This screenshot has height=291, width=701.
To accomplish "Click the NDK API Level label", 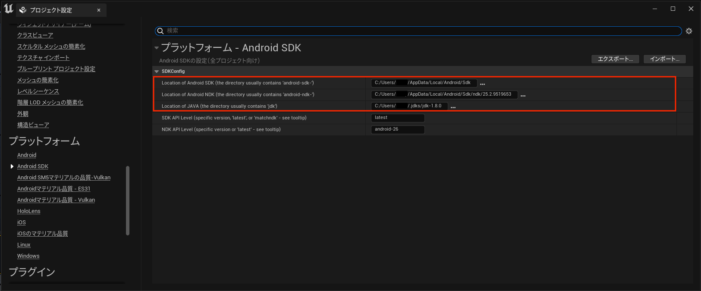I will (221, 129).
